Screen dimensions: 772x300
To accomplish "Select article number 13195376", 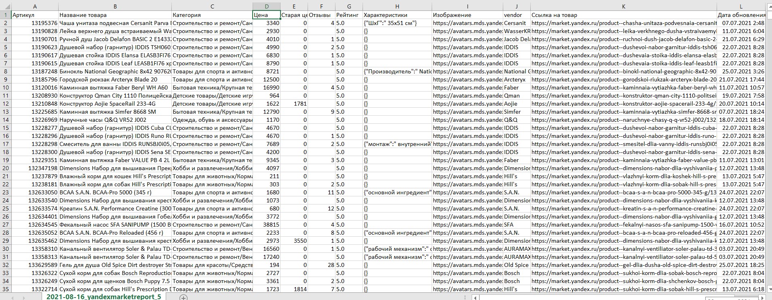I will 35,23.
